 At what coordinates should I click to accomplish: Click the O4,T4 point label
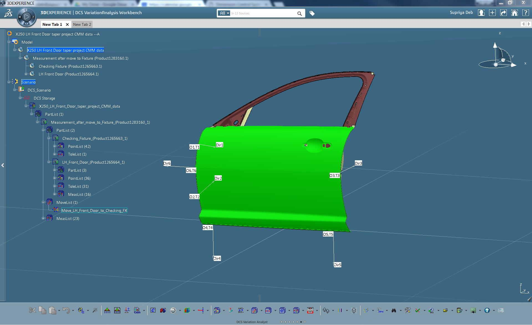[207, 228]
